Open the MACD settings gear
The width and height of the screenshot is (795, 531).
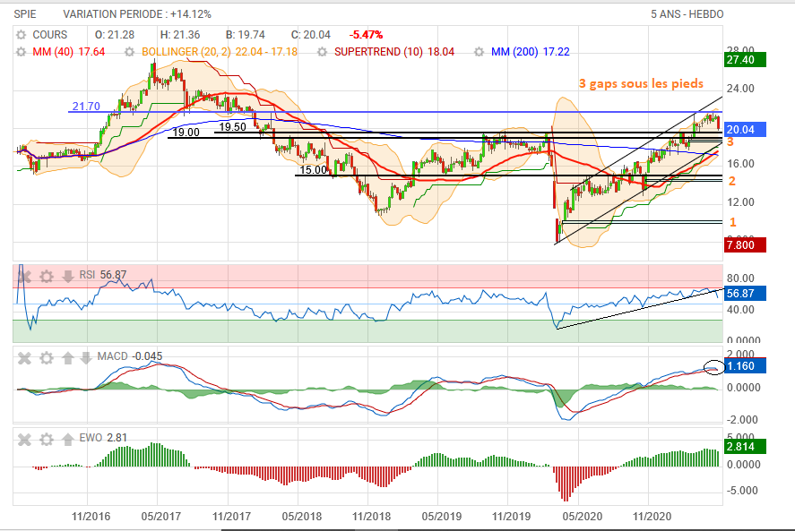46,358
